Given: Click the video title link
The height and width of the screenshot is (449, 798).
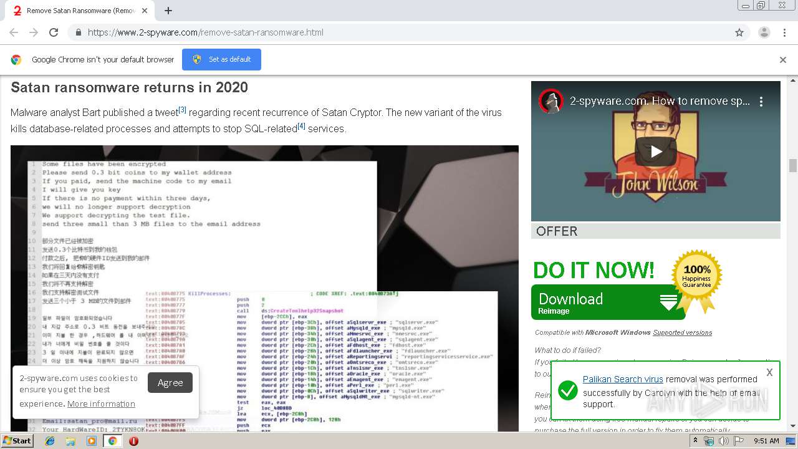Looking at the screenshot, I should (x=660, y=101).
